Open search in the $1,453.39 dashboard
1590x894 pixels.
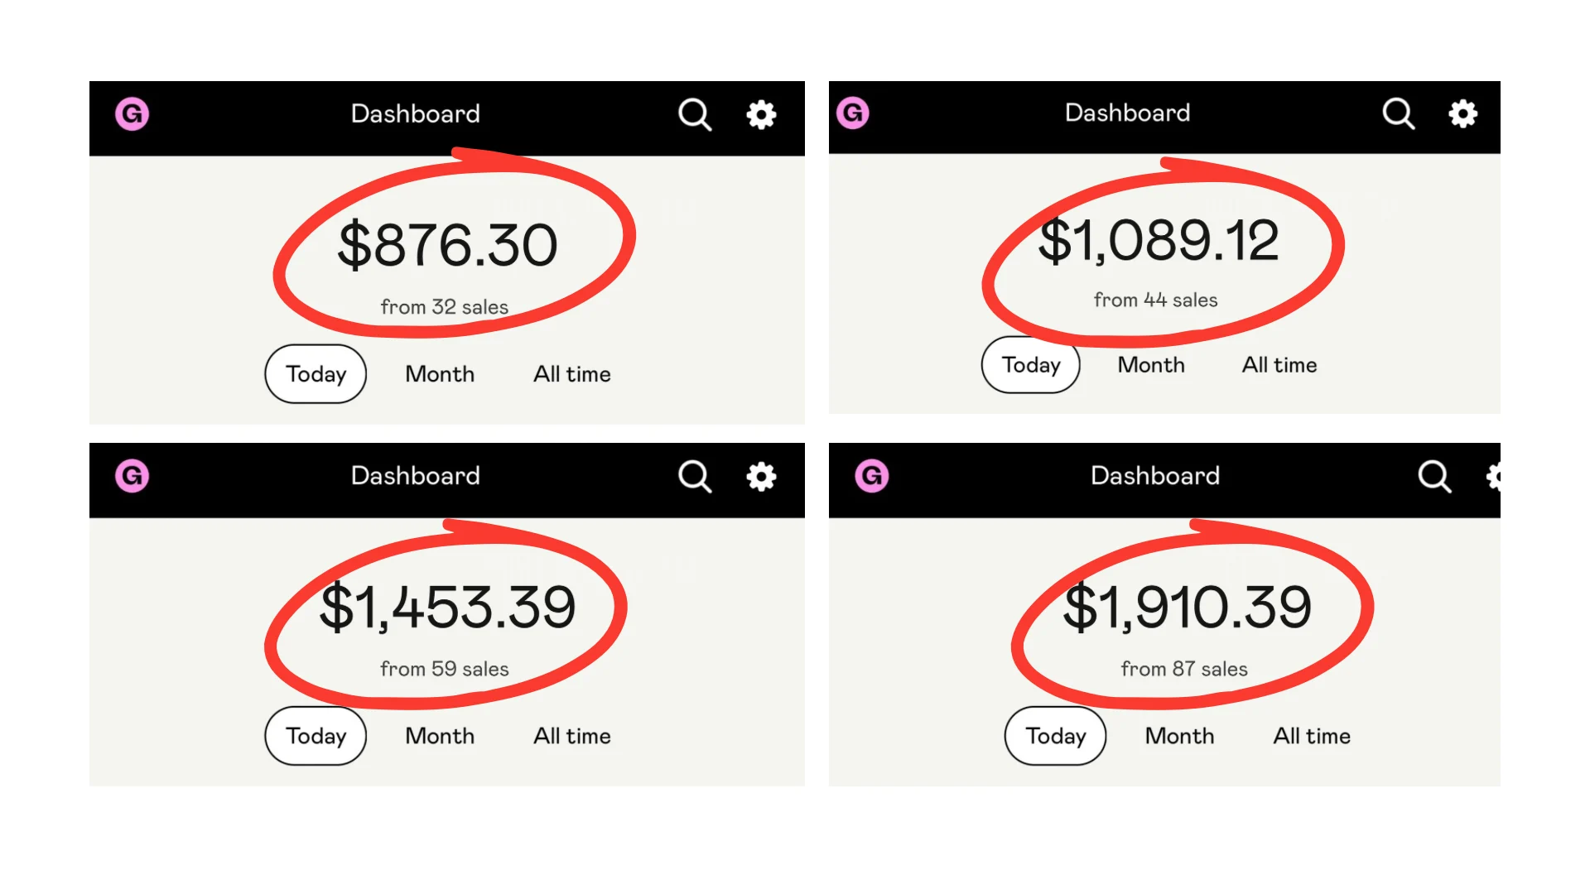click(x=695, y=477)
